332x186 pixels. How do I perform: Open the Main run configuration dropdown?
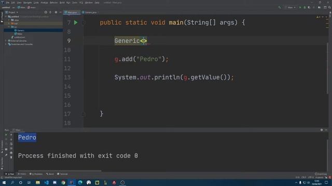290,7
